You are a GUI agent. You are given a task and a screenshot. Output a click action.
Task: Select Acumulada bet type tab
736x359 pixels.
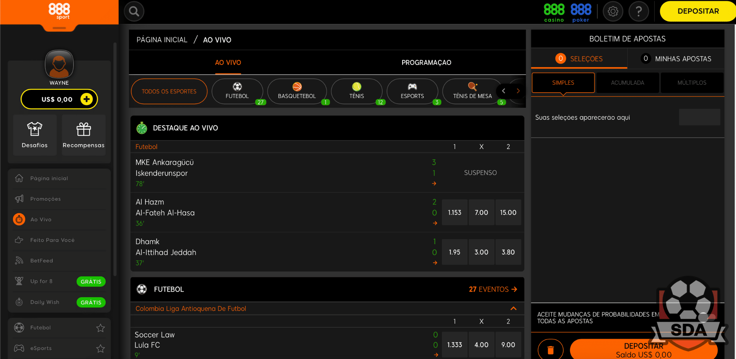tap(627, 83)
